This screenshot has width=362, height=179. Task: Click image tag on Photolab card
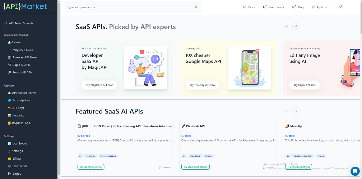coord(208,156)
